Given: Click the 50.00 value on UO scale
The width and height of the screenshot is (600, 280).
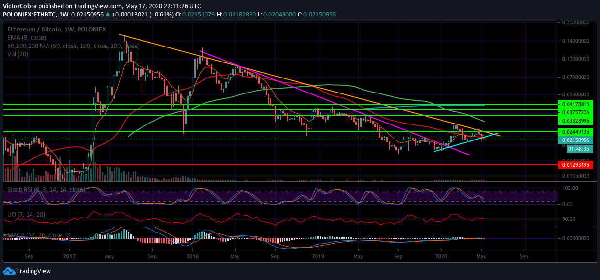Looking at the screenshot, I should pos(569,219).
